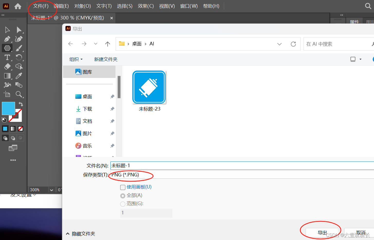Select the Eyedropper tool
Image resolution: width=374 pixels, height=240 pixels.
19,76
